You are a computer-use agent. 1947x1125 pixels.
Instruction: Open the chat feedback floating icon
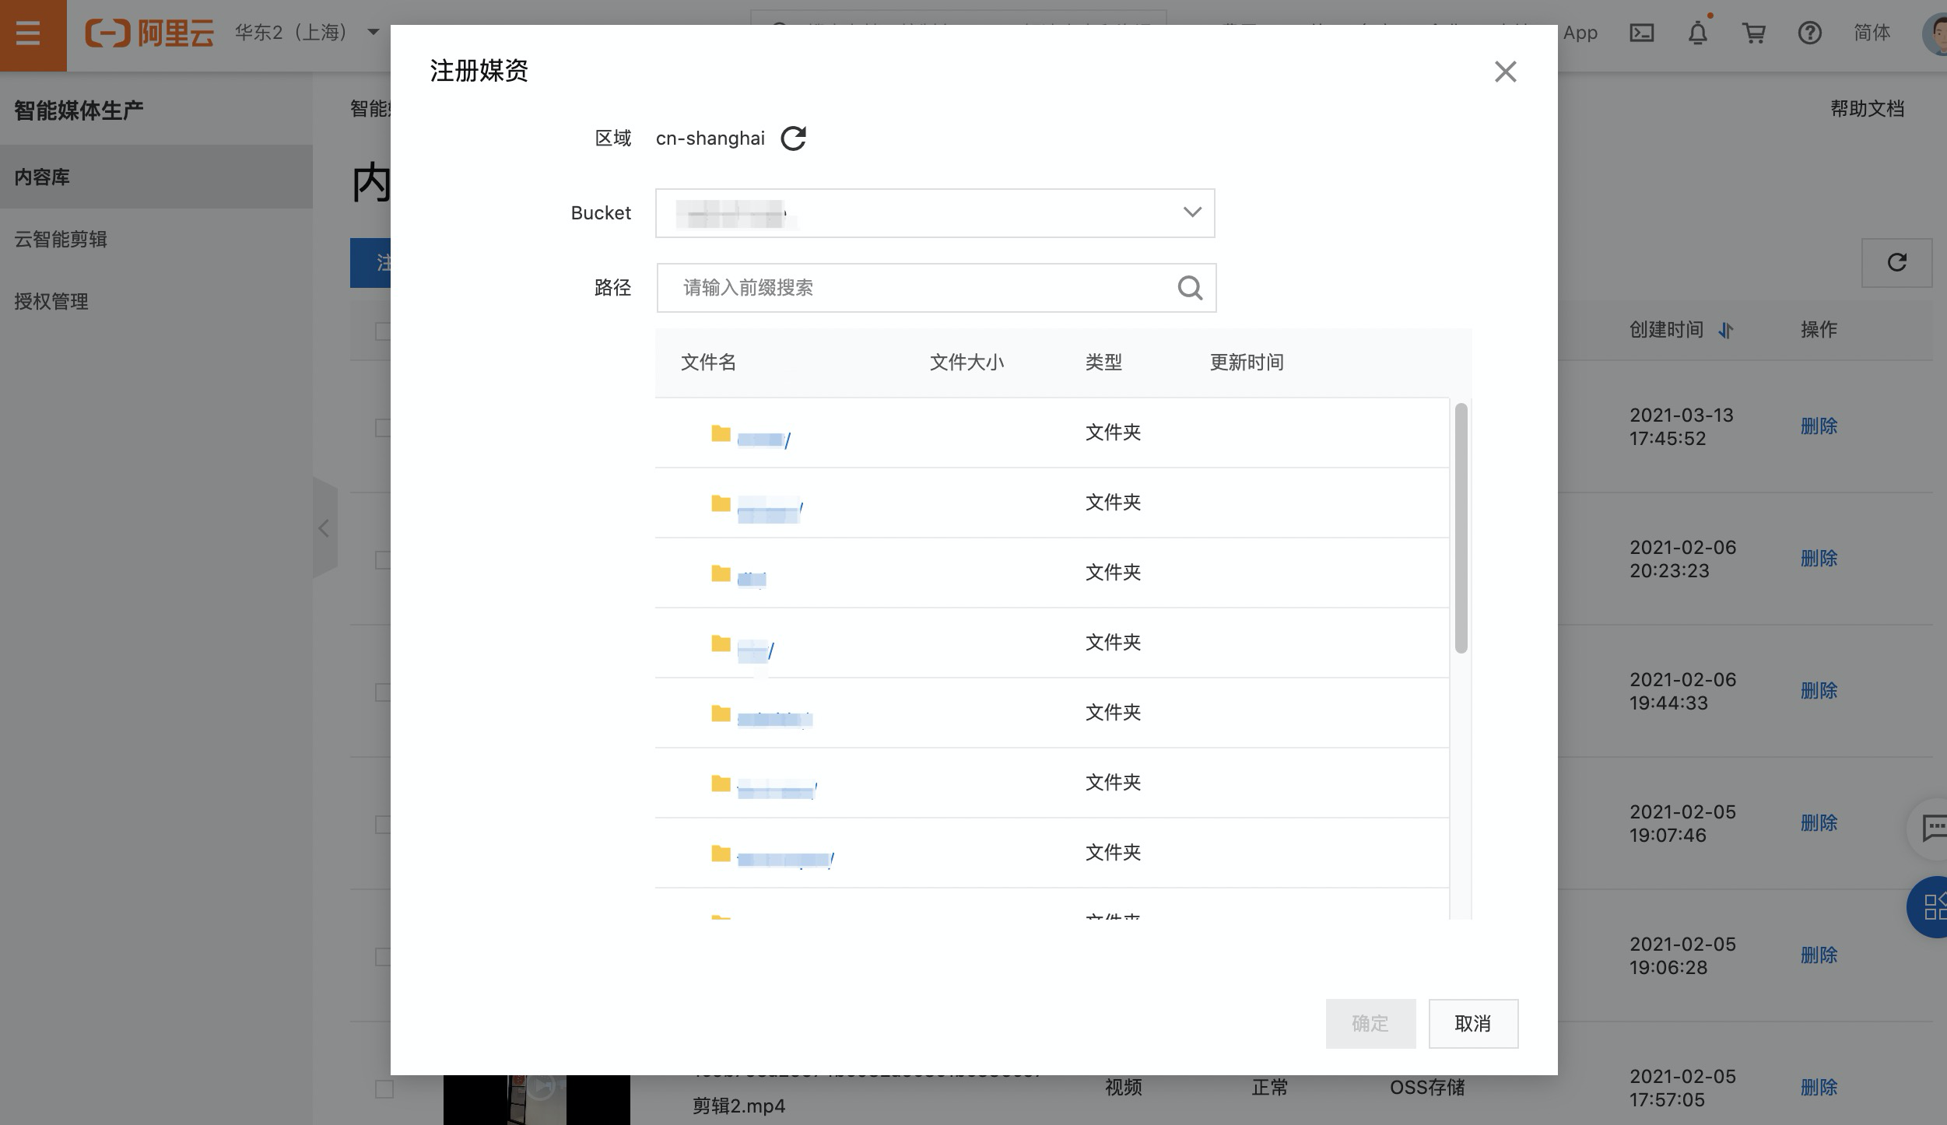pyautogui.click(x=1931, y=828)
